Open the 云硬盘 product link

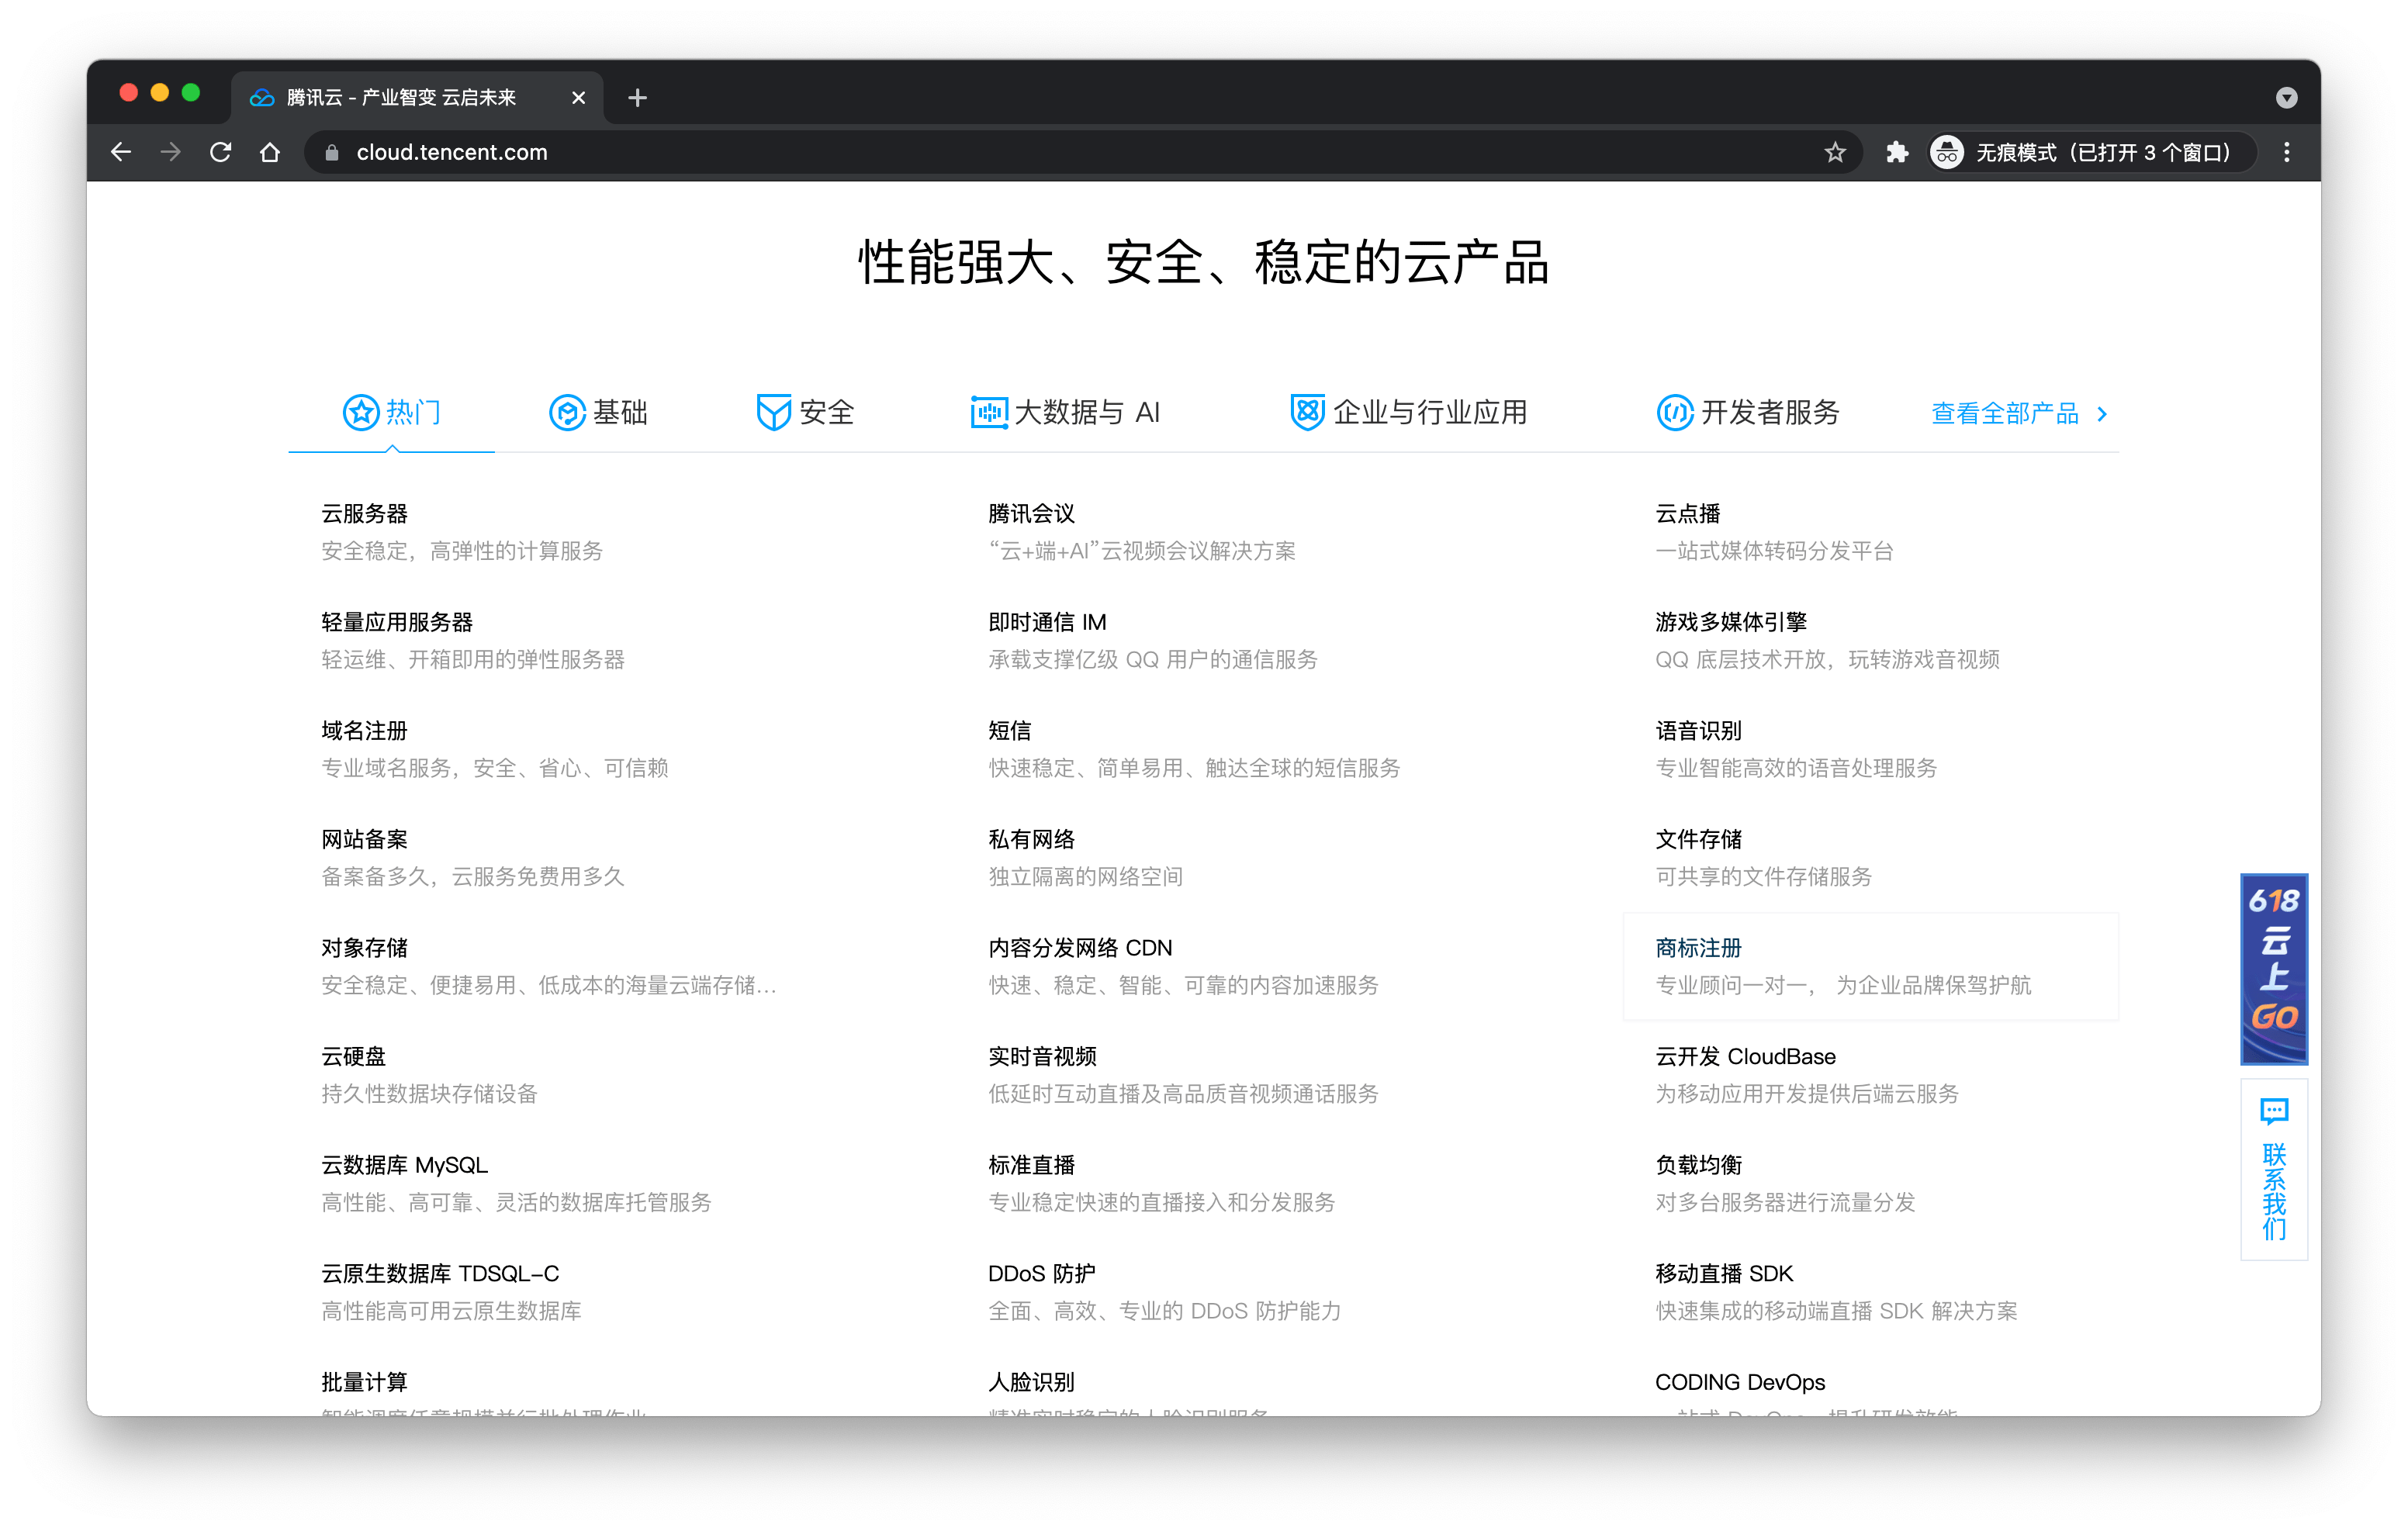[353, 1056]
